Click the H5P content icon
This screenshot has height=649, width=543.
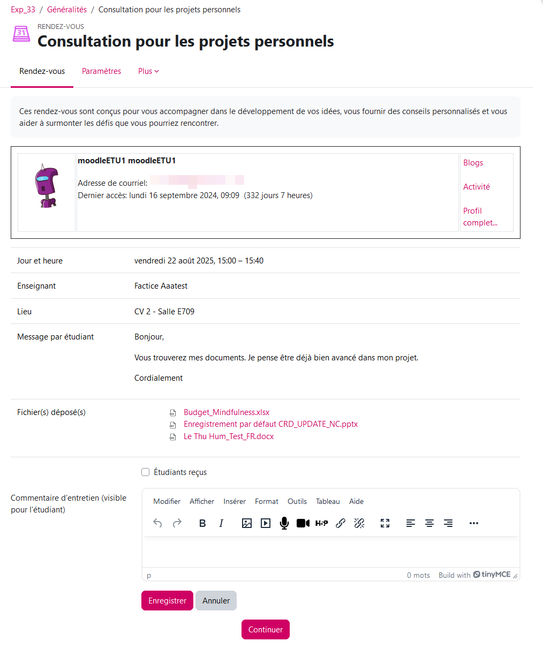[322, 523]
